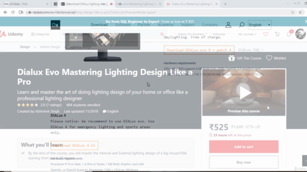Open the Support menu item
The width and height of the screenshot is (307, 172).
(188, 25)
